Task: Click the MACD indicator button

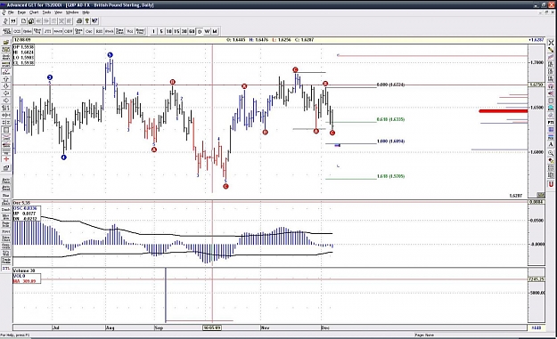Action: [58, 31]
